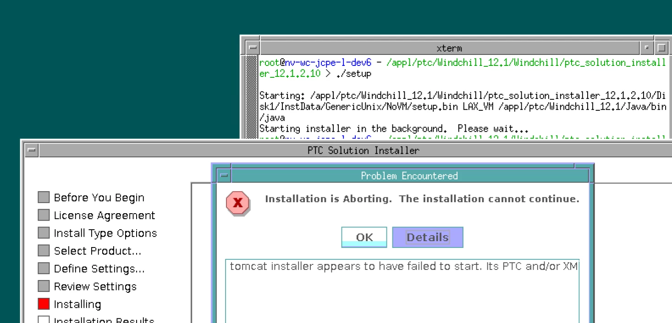Click the Before You Begin step box

44,197
